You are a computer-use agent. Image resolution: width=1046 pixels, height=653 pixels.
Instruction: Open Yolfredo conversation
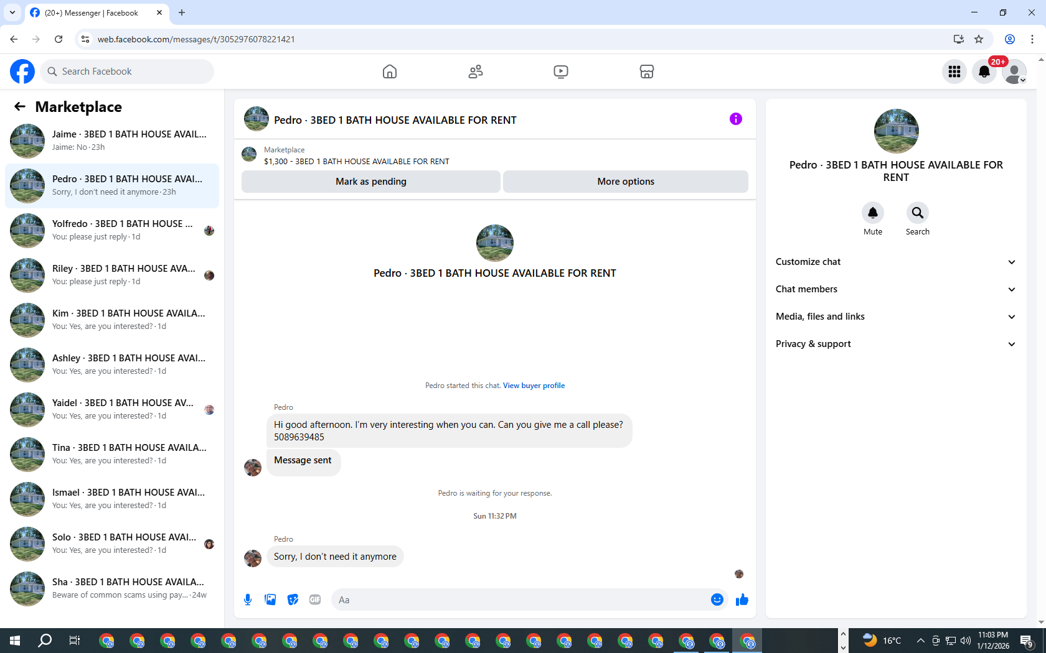click(112, 230)
